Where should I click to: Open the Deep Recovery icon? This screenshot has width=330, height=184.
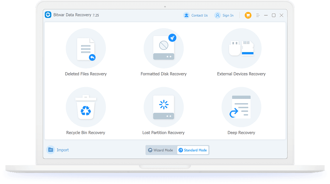241,107
